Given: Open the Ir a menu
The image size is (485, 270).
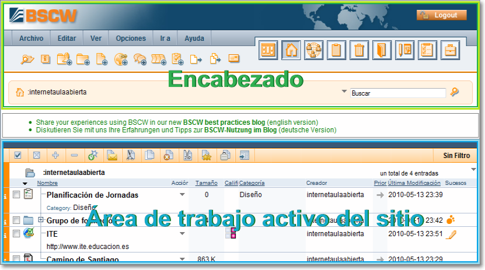Looking at the screenshot, I should point(165,38).
